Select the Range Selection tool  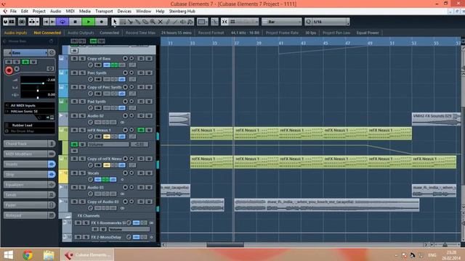point(123,22)
